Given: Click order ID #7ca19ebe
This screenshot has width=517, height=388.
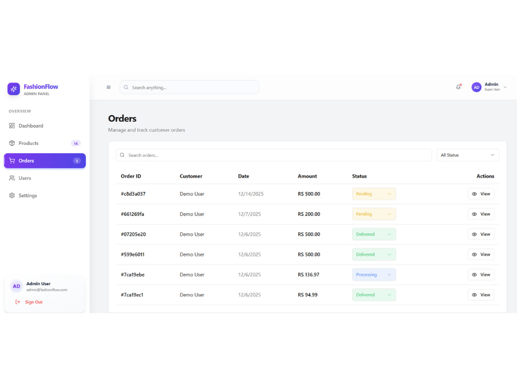Looking at the screenshot, I should (x=132, y=275).
